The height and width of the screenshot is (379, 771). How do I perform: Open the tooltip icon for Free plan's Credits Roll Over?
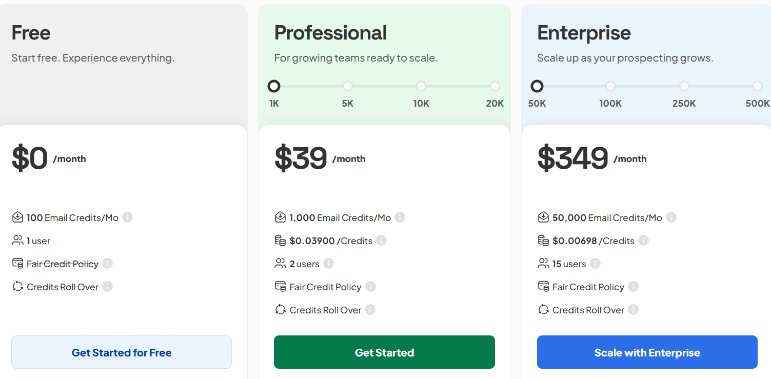click(108, 287)
